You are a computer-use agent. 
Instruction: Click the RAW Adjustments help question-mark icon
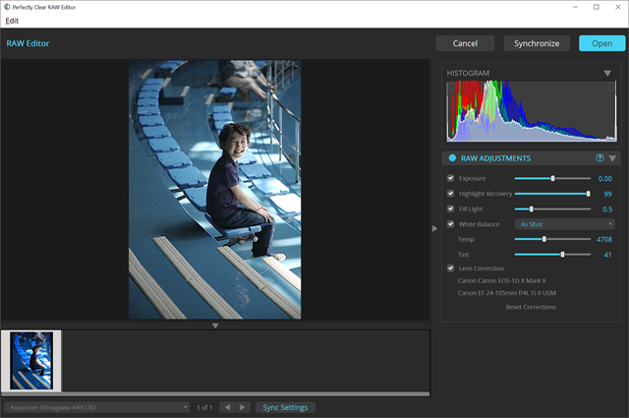pyautogui.click(x=600, y=157)
